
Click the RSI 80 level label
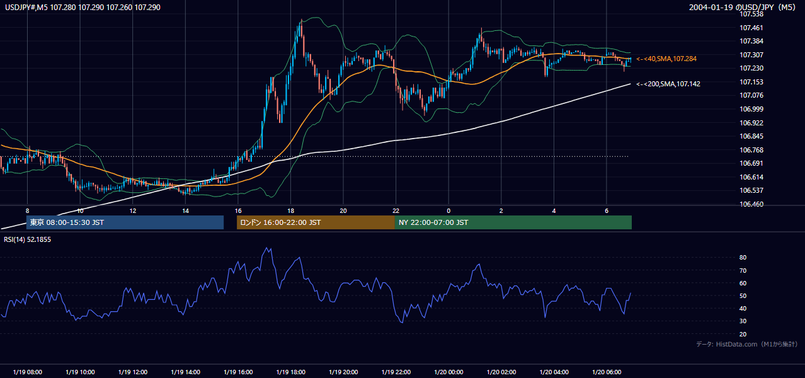pos(743,258)
